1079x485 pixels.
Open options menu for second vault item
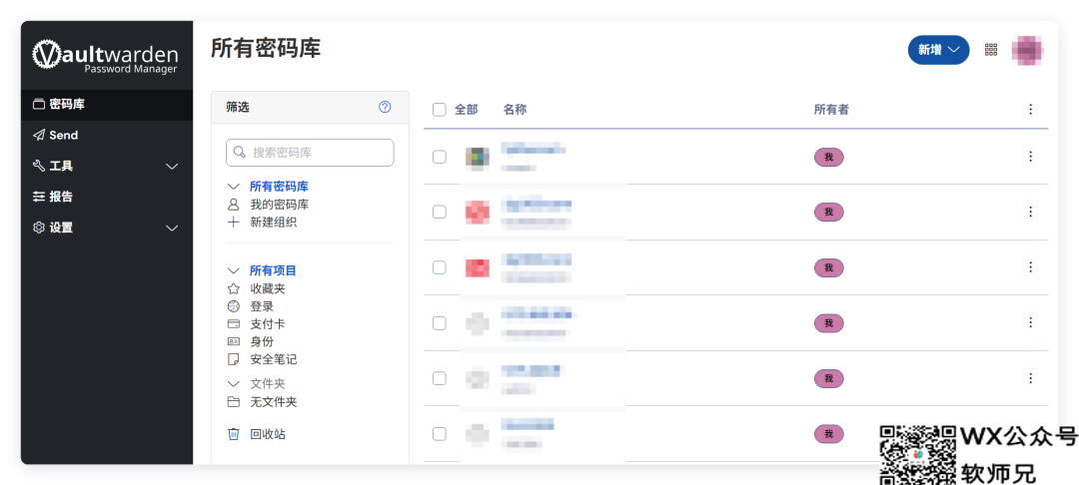click(x=1030, y=212)
